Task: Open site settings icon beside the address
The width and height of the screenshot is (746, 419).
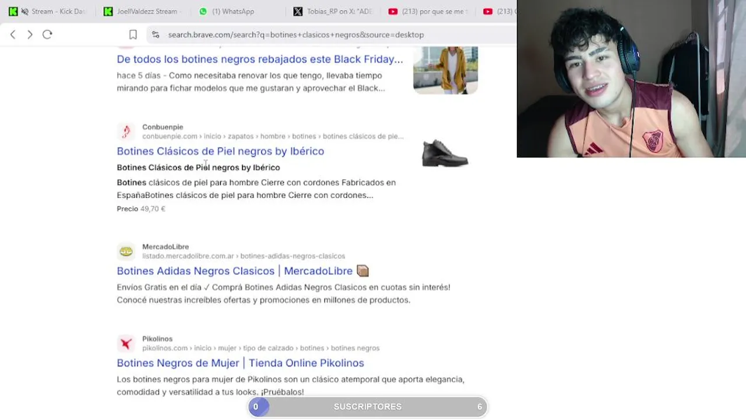Action: tap(155, 34)
